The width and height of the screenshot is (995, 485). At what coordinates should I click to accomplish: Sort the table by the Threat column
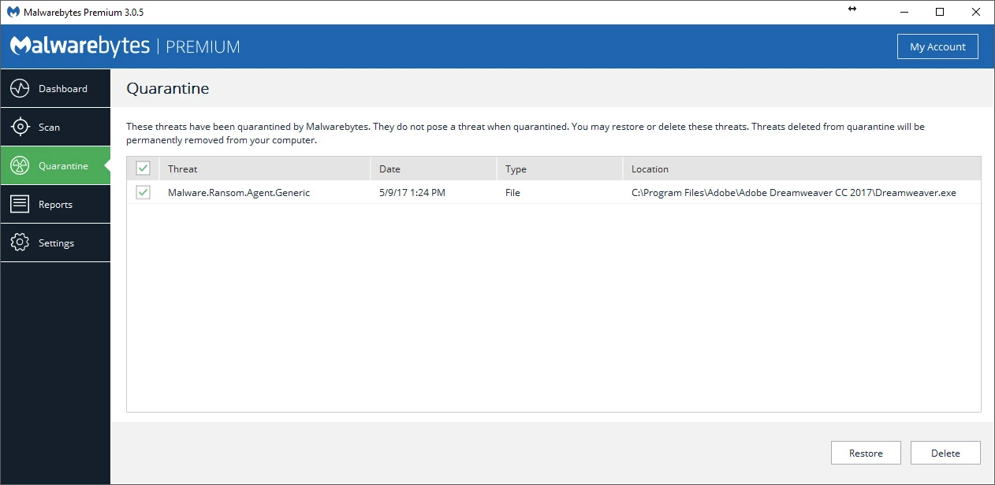pos(264,168)
